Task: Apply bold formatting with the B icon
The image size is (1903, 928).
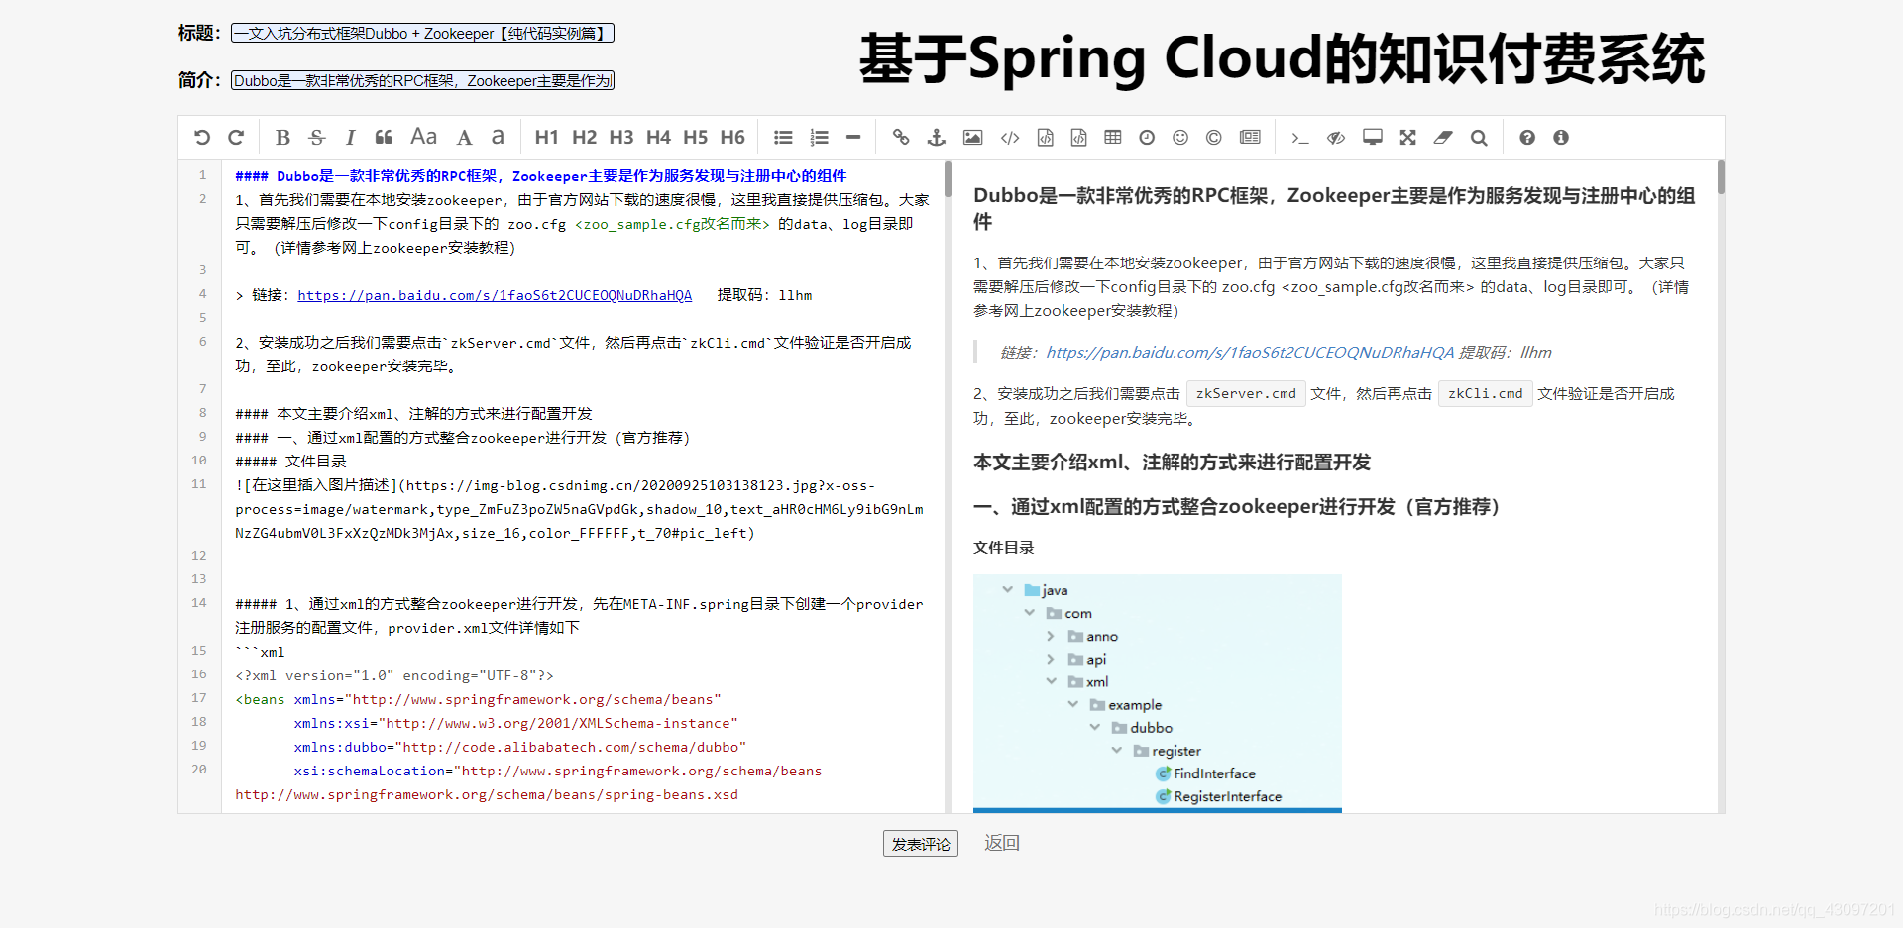Action: (x=282, y=138)
